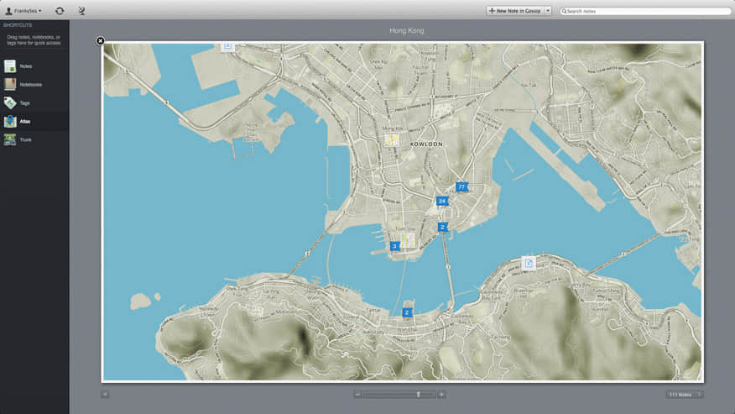This screenshot has height=414, width=735.
Task: Click New Note in Gossip button
Action: [515, 11]
